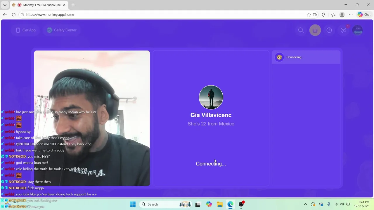This screenshot has height=210, width=374.
Task: Open a new browser tab
Action: pos(73,5)
